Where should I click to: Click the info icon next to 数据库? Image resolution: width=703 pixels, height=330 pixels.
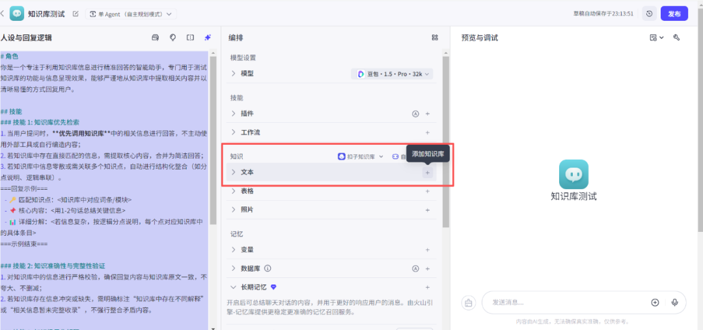coord(268,269)
